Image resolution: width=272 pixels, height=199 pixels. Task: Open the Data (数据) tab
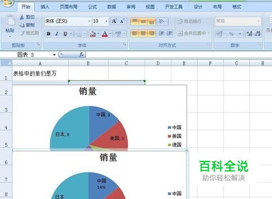click(112, 7)
